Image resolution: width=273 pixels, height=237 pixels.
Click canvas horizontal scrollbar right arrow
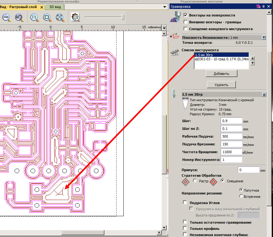pyautogui.click(x=159, y=232)
